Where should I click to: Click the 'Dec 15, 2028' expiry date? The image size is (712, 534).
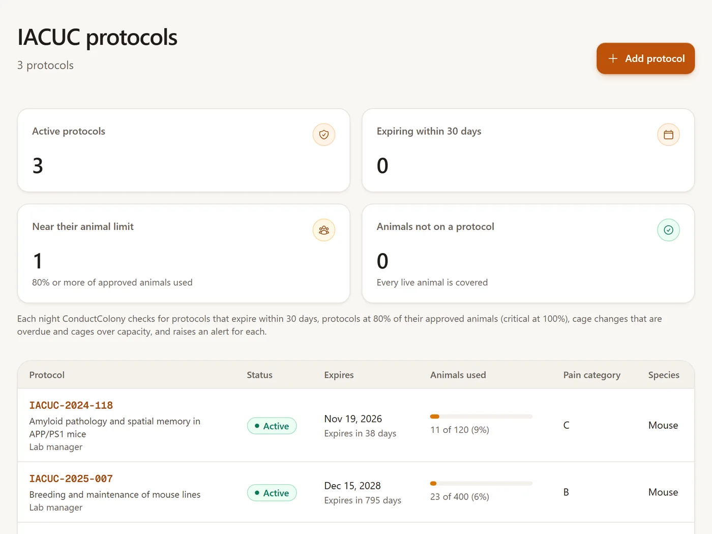tap(352, 486)
